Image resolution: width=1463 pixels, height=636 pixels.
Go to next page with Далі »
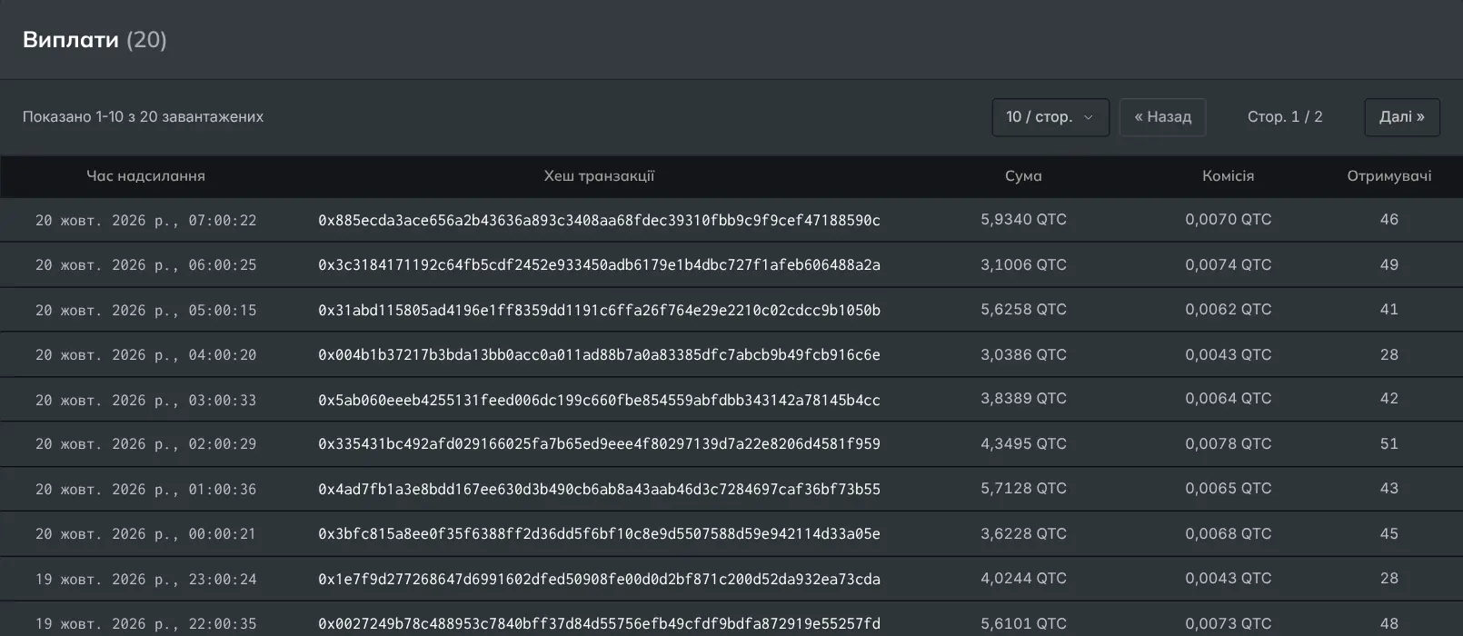point(1402,117)
